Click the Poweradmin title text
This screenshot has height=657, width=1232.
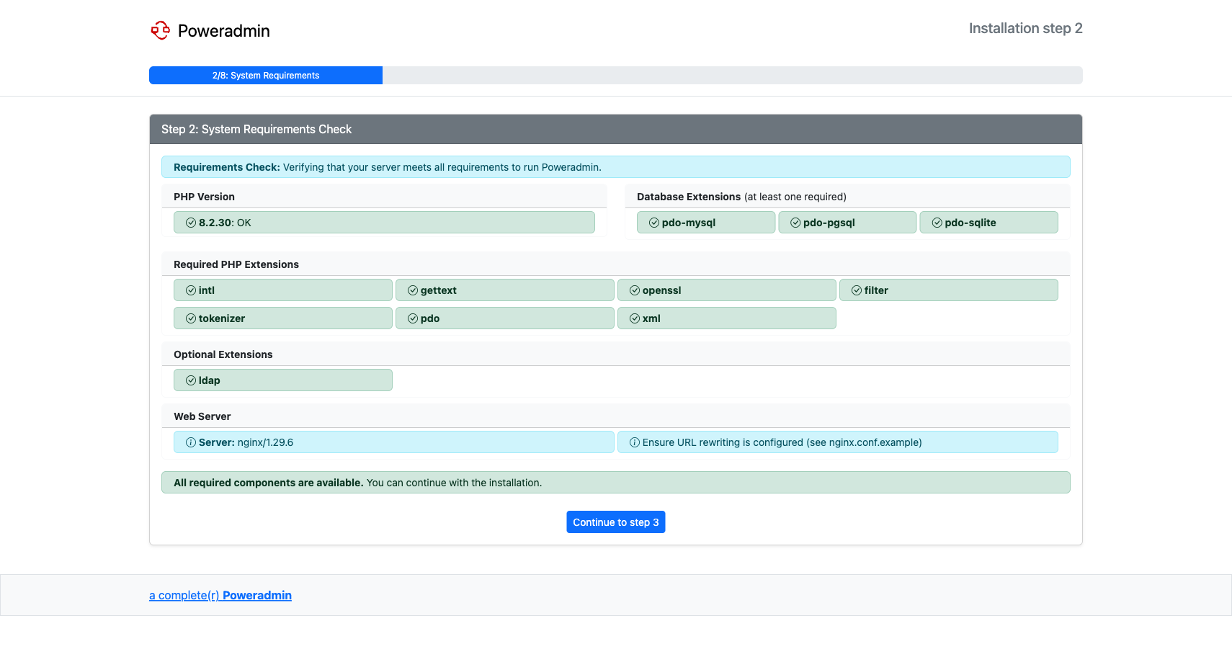tap(224, 31)
